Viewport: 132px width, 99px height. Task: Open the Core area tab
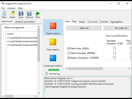click(92, 22)
